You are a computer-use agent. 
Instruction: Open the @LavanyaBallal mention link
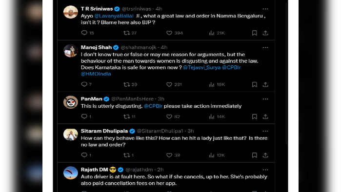click(x=114, y=16)
